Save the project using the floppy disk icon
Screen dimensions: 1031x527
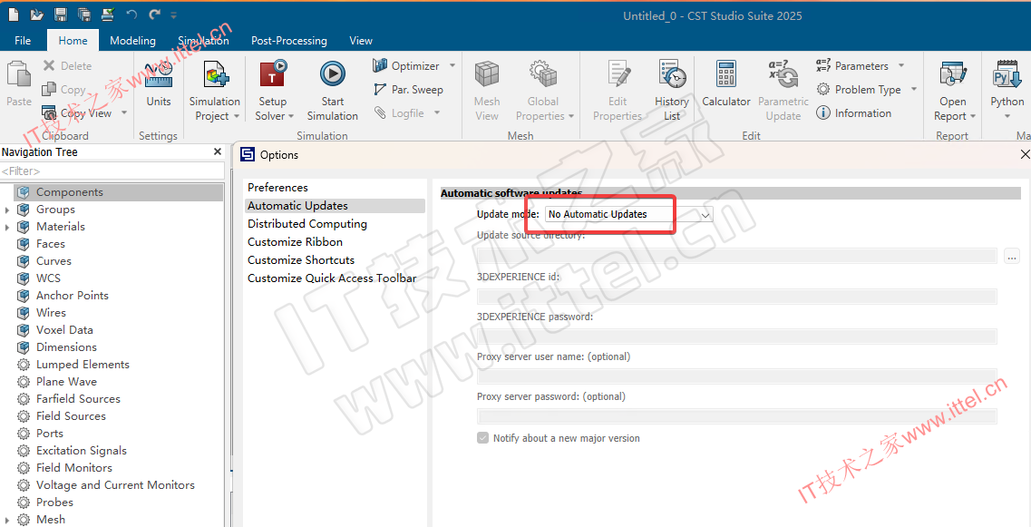pos(61,15)
